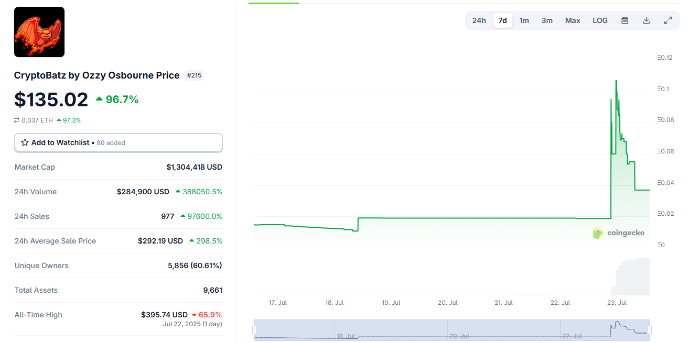Click the CoinGecko logo watermark on chart

[x=618, y=233]
